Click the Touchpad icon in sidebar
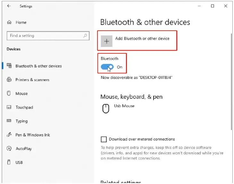 pos(9,107)
